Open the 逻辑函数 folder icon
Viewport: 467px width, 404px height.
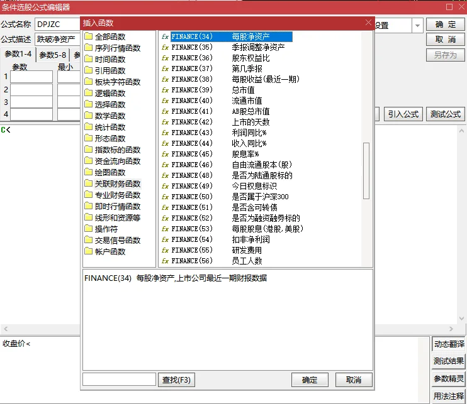[x=89, y=93]
